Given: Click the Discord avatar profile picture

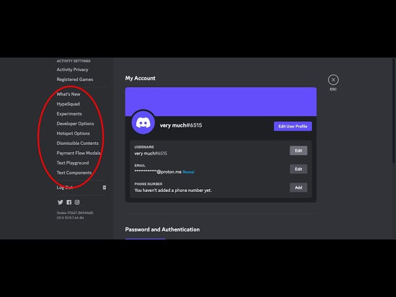Looking at the screenshot, I should 143,123.
